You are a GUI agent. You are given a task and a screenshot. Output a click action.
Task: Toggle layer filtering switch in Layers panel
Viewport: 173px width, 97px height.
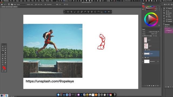click(x=159, y=32)
